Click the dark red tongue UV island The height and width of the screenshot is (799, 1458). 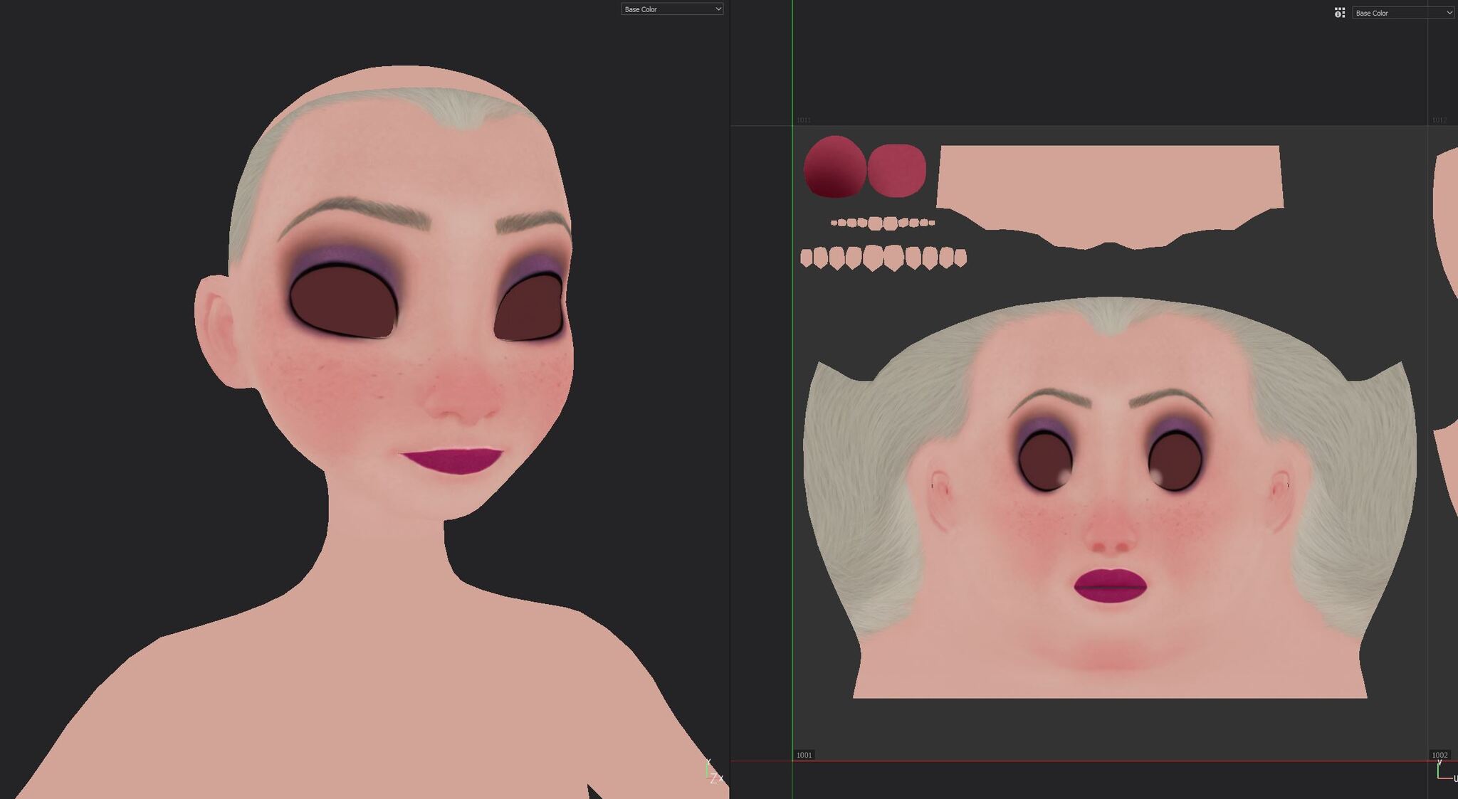[834, 168]
